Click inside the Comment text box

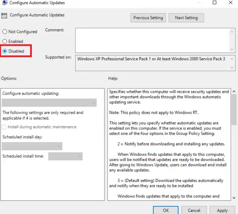coord(153,40)
